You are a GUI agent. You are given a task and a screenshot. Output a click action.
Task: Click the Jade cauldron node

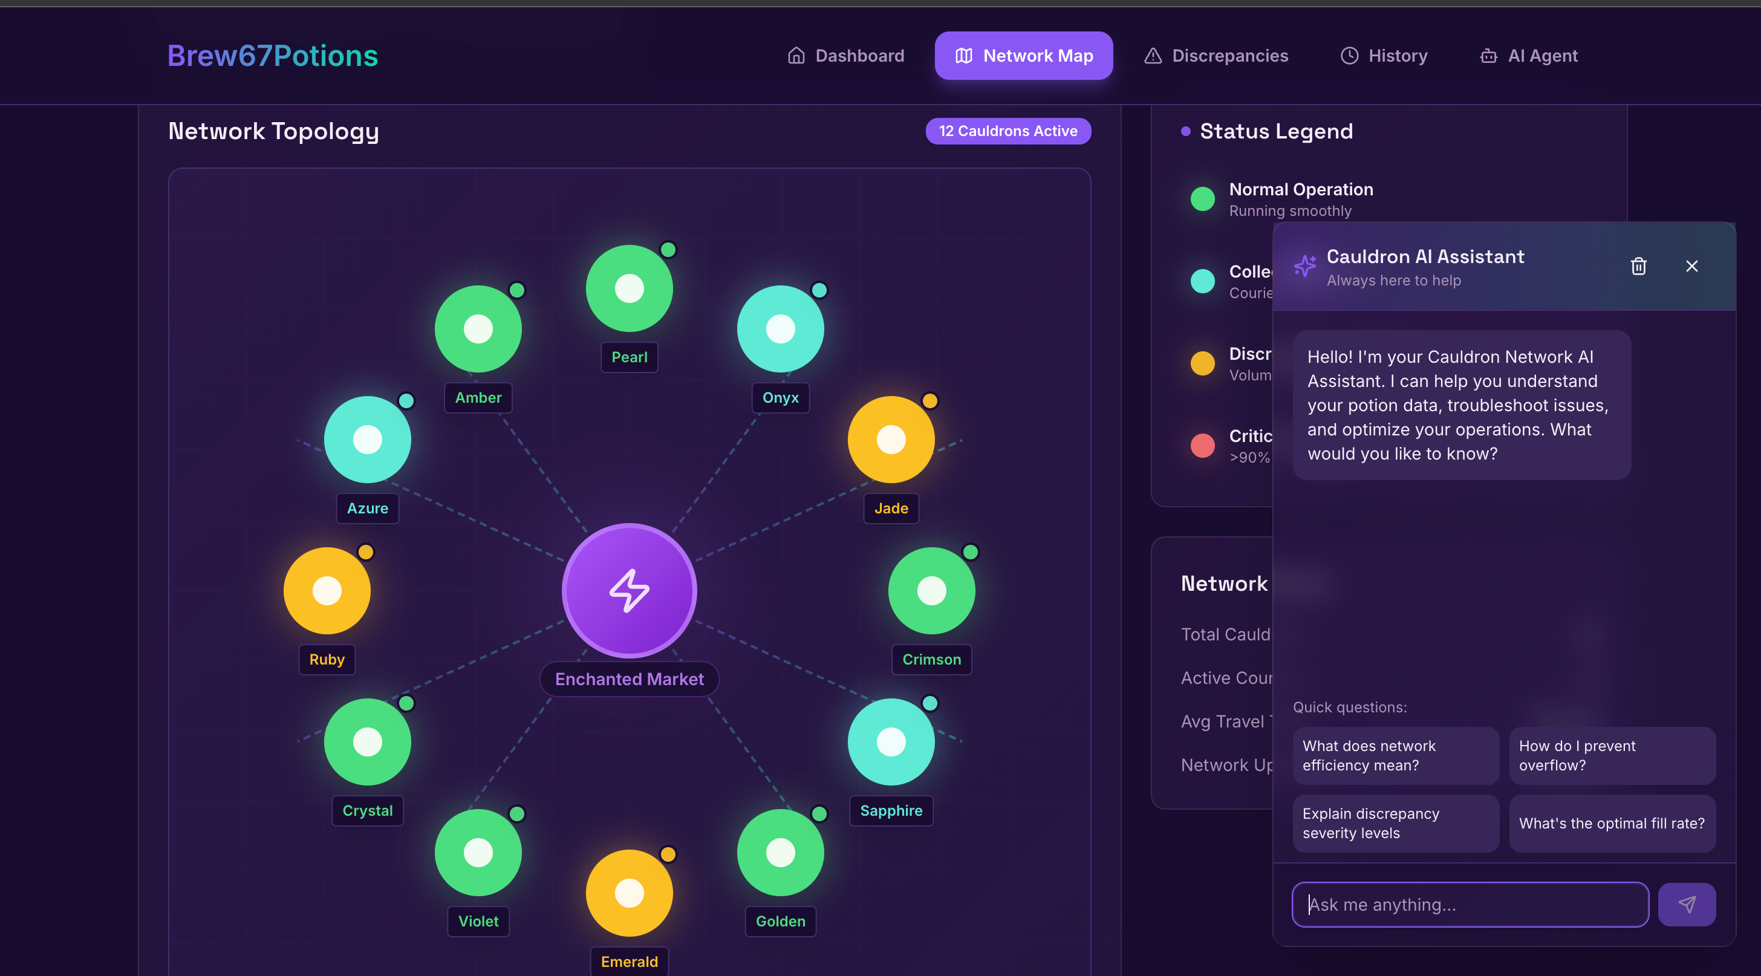click(891, 440)
